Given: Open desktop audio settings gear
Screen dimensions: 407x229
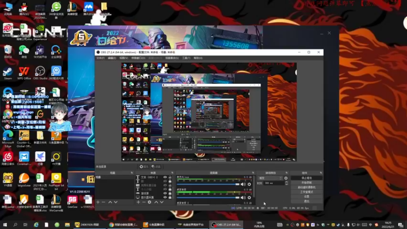Looking at the screenshot, I should coord(249,197).
